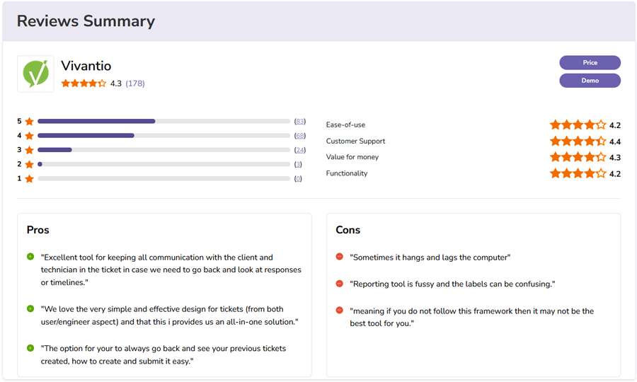This screenshot has height=382, width=637.
Task: Click green icon beside 'We love' pro
Action: [30, 308]
